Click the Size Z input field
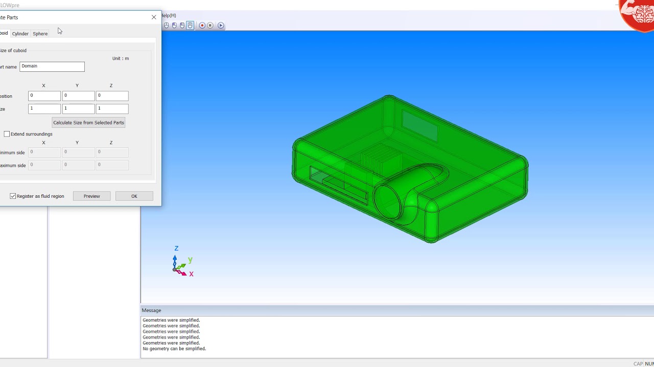Image resolution: width=654 pixels, height=367 pixels. 112,109
